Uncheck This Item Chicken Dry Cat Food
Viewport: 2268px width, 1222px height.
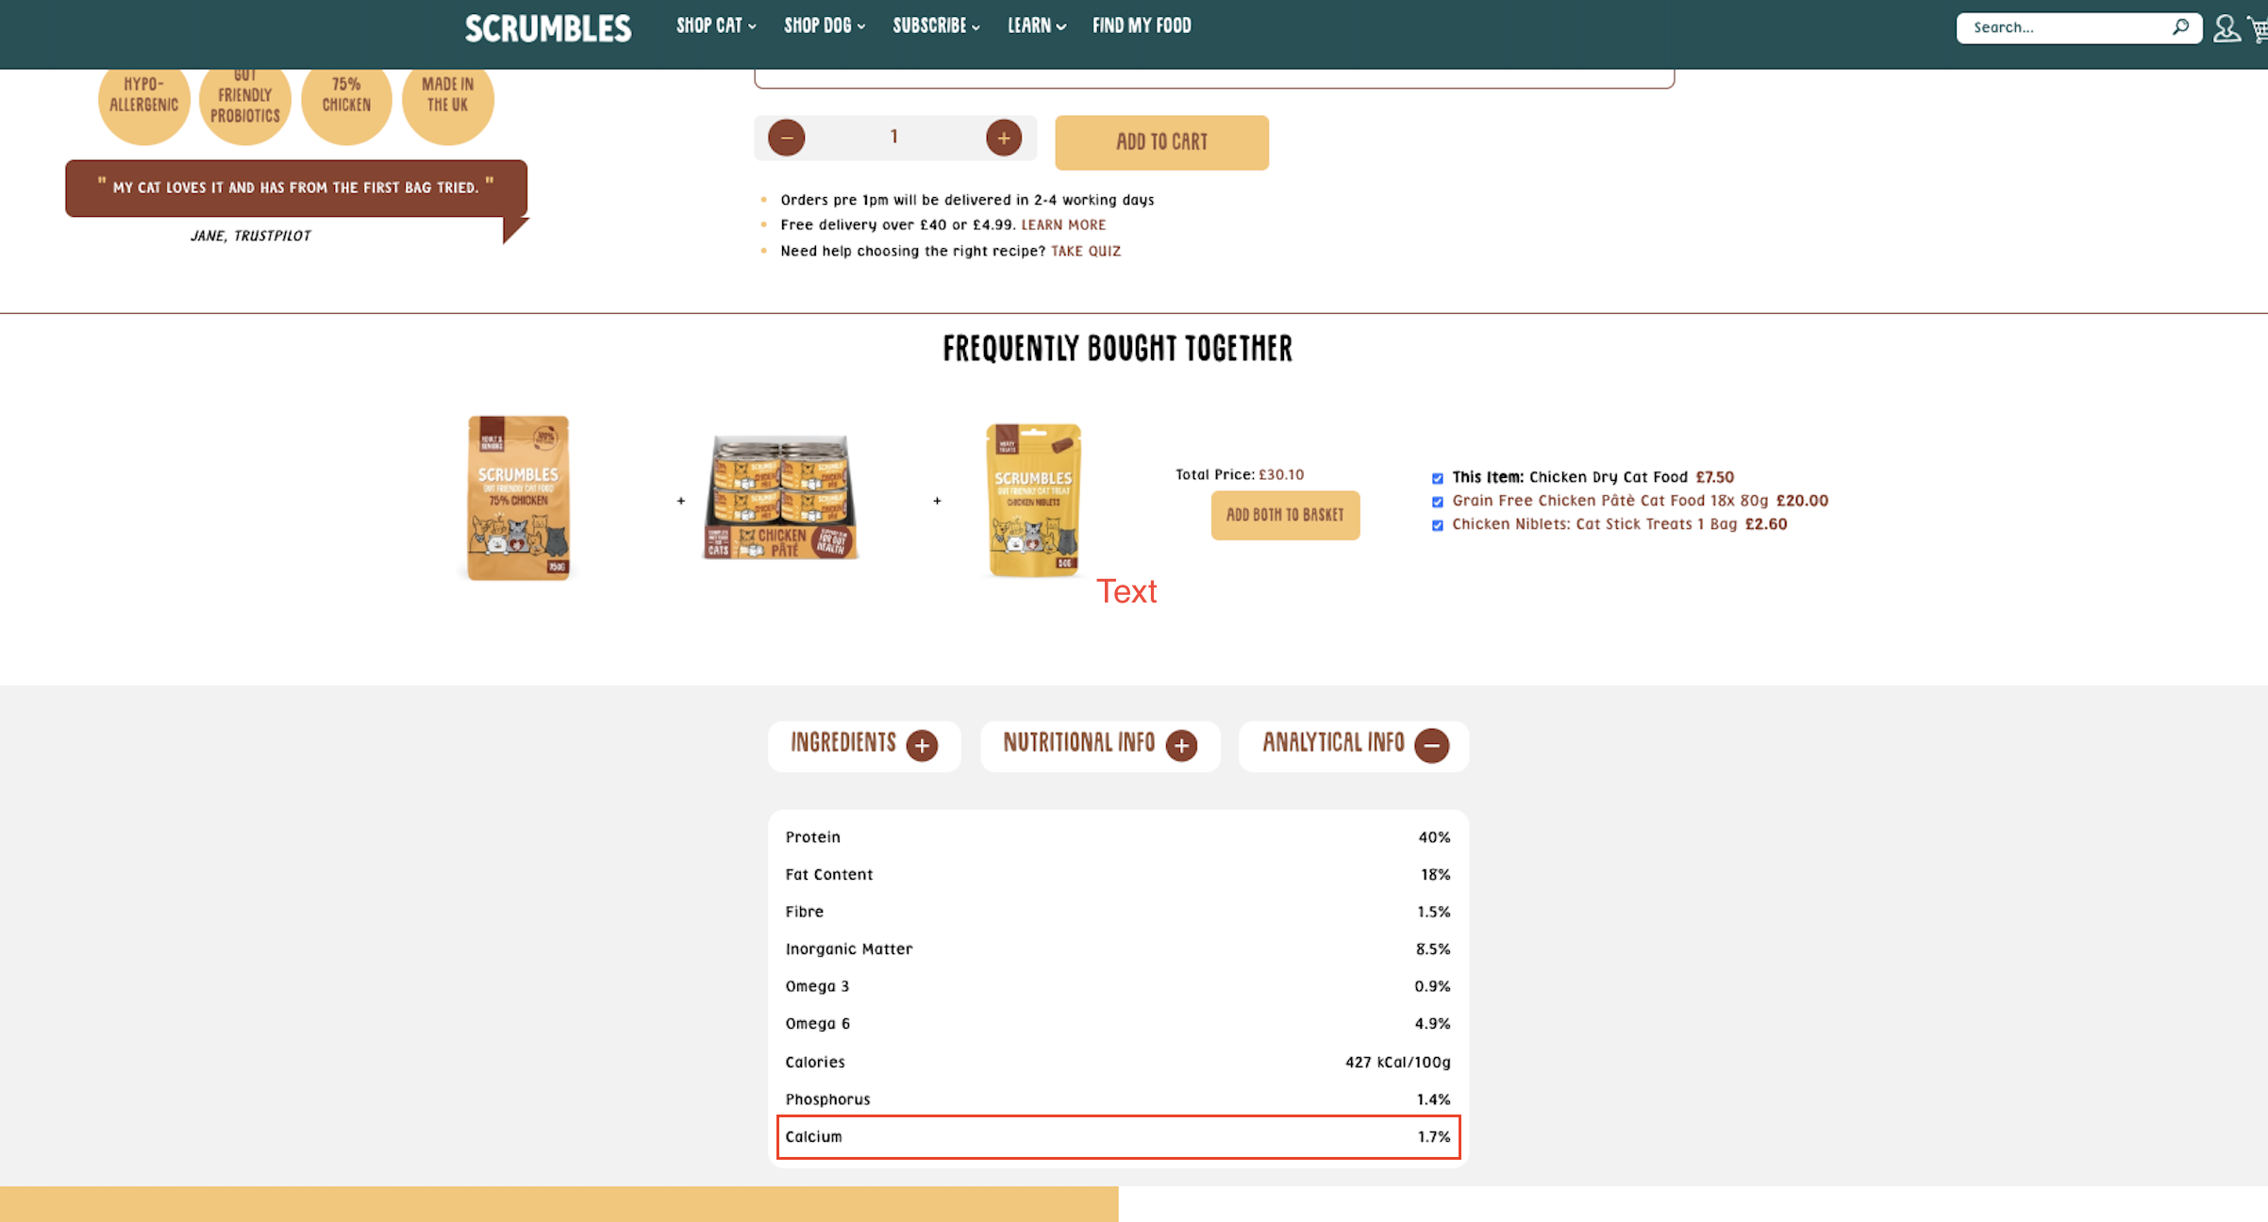pyautogui.click(x=1438, y=478)
